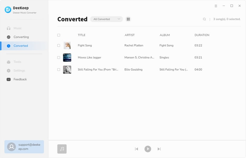The image size is (246, 158).
Task: Click the music note placeholder icon
Action: 62,149
